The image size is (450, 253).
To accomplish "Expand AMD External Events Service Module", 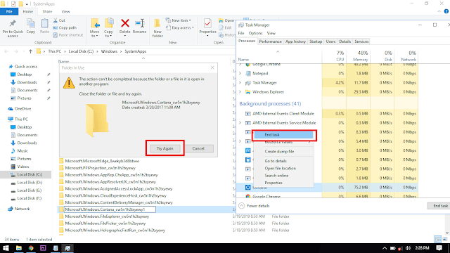I will tap(240, 123).
